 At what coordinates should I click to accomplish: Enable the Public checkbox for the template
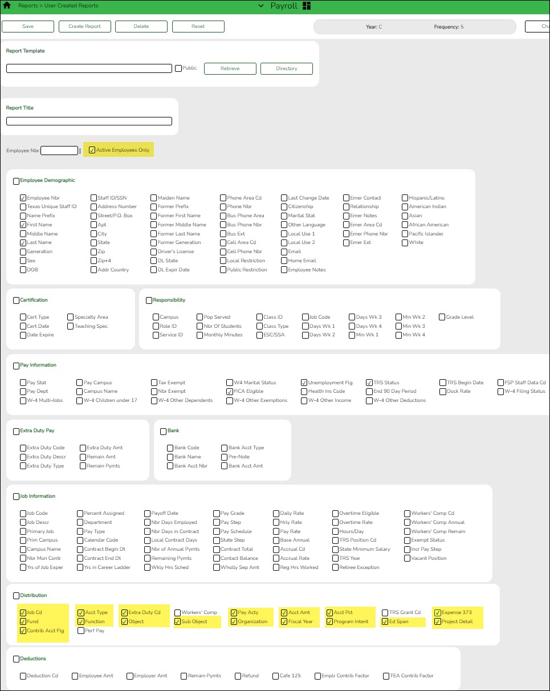click(177, 67)
